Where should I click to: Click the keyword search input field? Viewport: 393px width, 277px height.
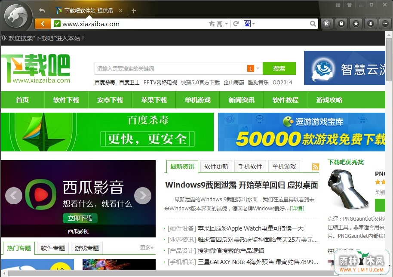170,68
